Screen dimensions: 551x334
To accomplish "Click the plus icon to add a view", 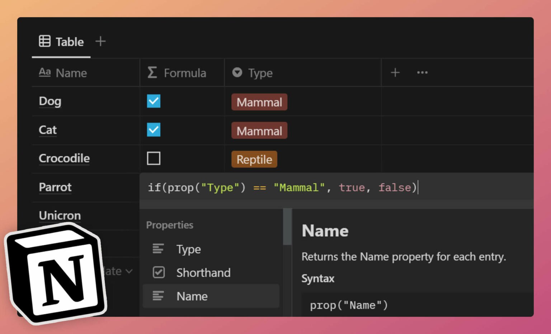I will pos(100,42).
